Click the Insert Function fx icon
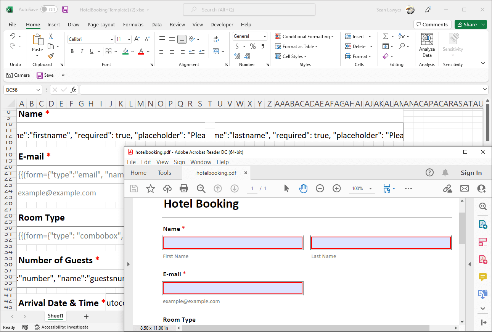The width and height of the screenshot is (492, 332). click(74, 90)
